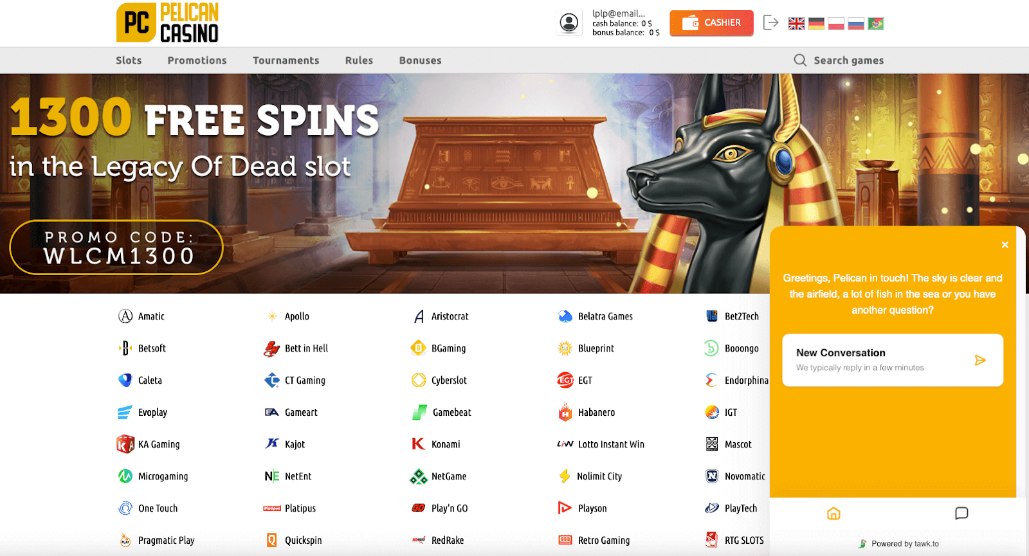
Task: Select the Russian flag language icon
Action: [x=856, y=24]
